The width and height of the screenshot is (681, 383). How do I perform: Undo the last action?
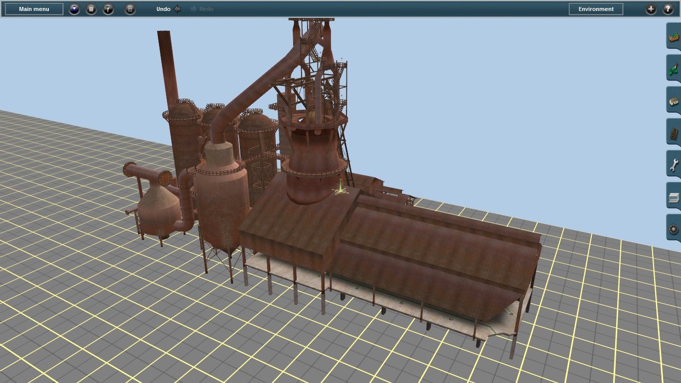pos(169,9)
